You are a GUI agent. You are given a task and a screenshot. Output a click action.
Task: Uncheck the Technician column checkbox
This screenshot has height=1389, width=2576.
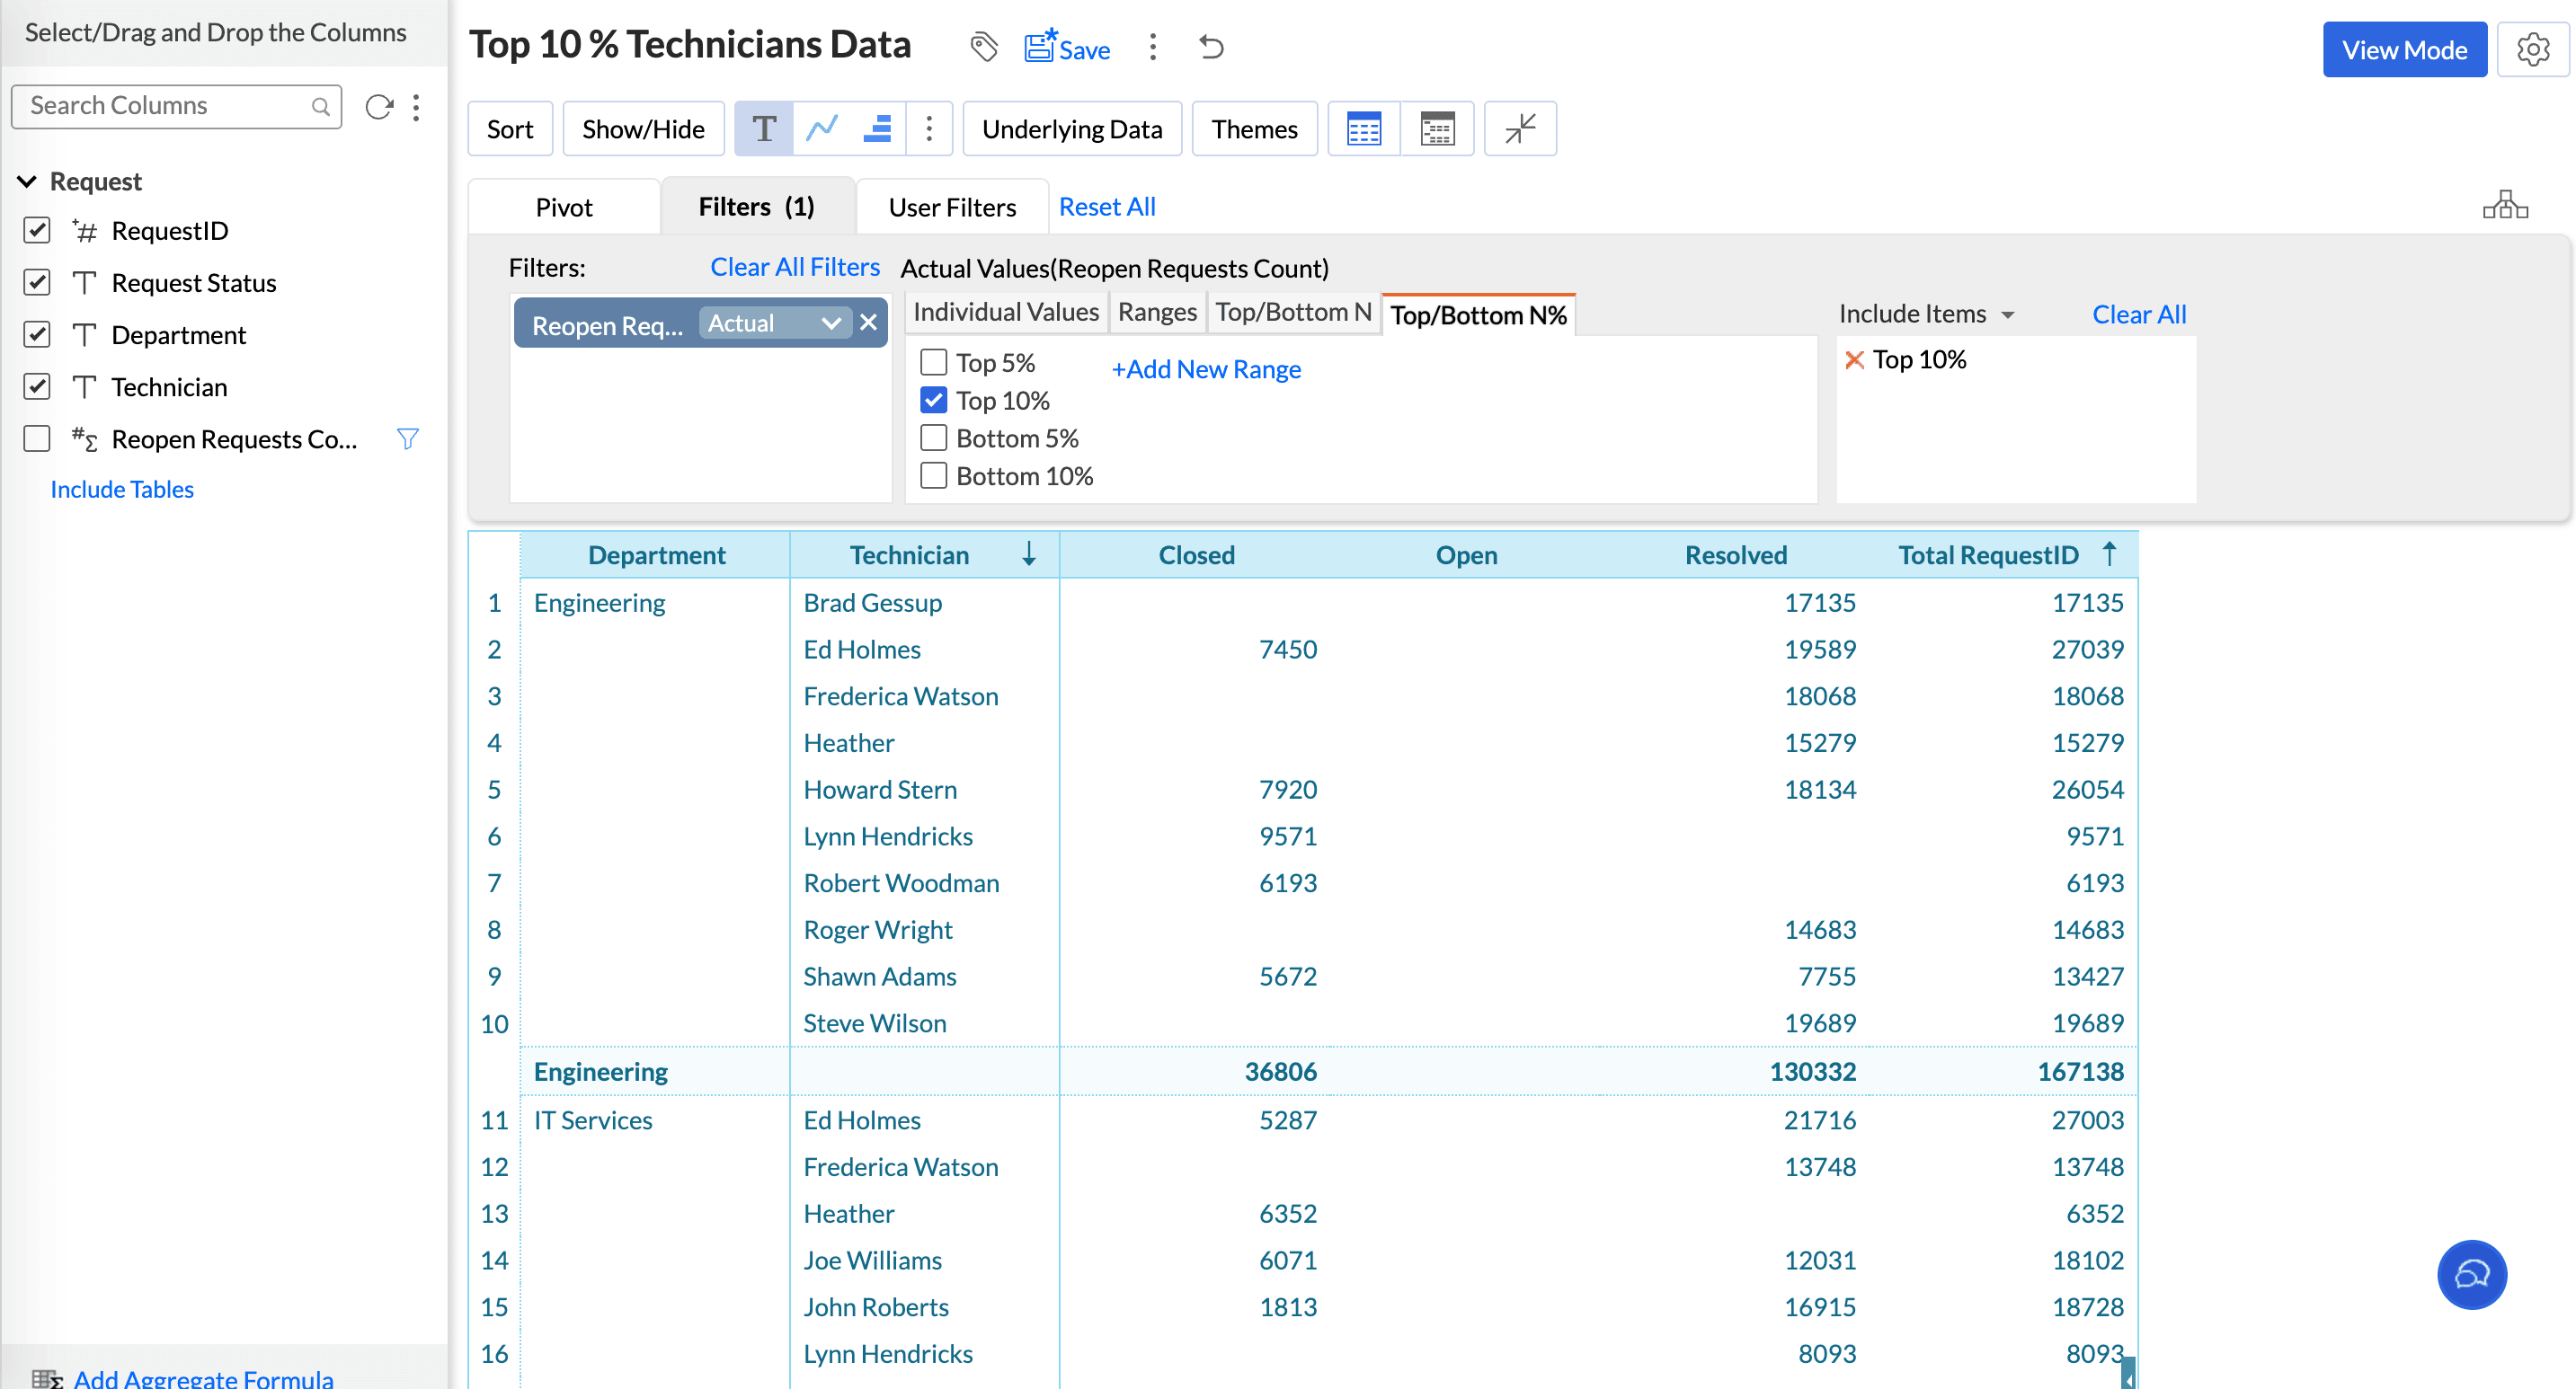click(x=37, y=386)
